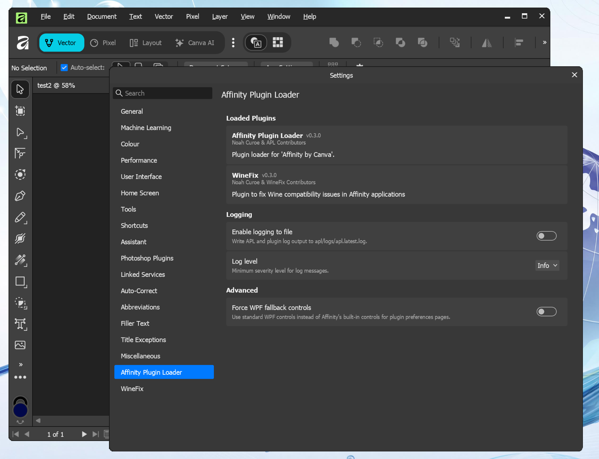This screenshot has height=459, width=599.
Task: Click the Place Image tool
Action: (20, 345)
